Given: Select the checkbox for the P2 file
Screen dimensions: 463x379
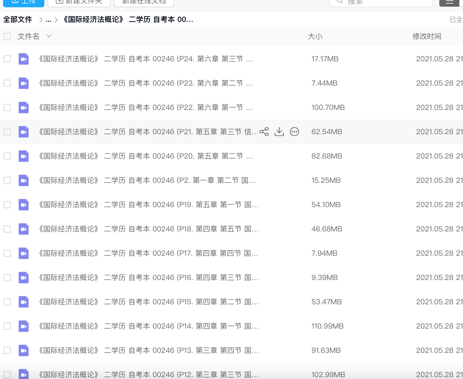Looking at the screenshot, I should click(7, 180).
